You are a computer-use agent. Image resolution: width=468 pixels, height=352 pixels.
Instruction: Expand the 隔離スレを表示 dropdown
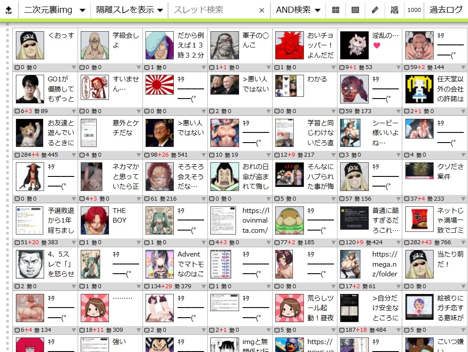tap(129, 10)
